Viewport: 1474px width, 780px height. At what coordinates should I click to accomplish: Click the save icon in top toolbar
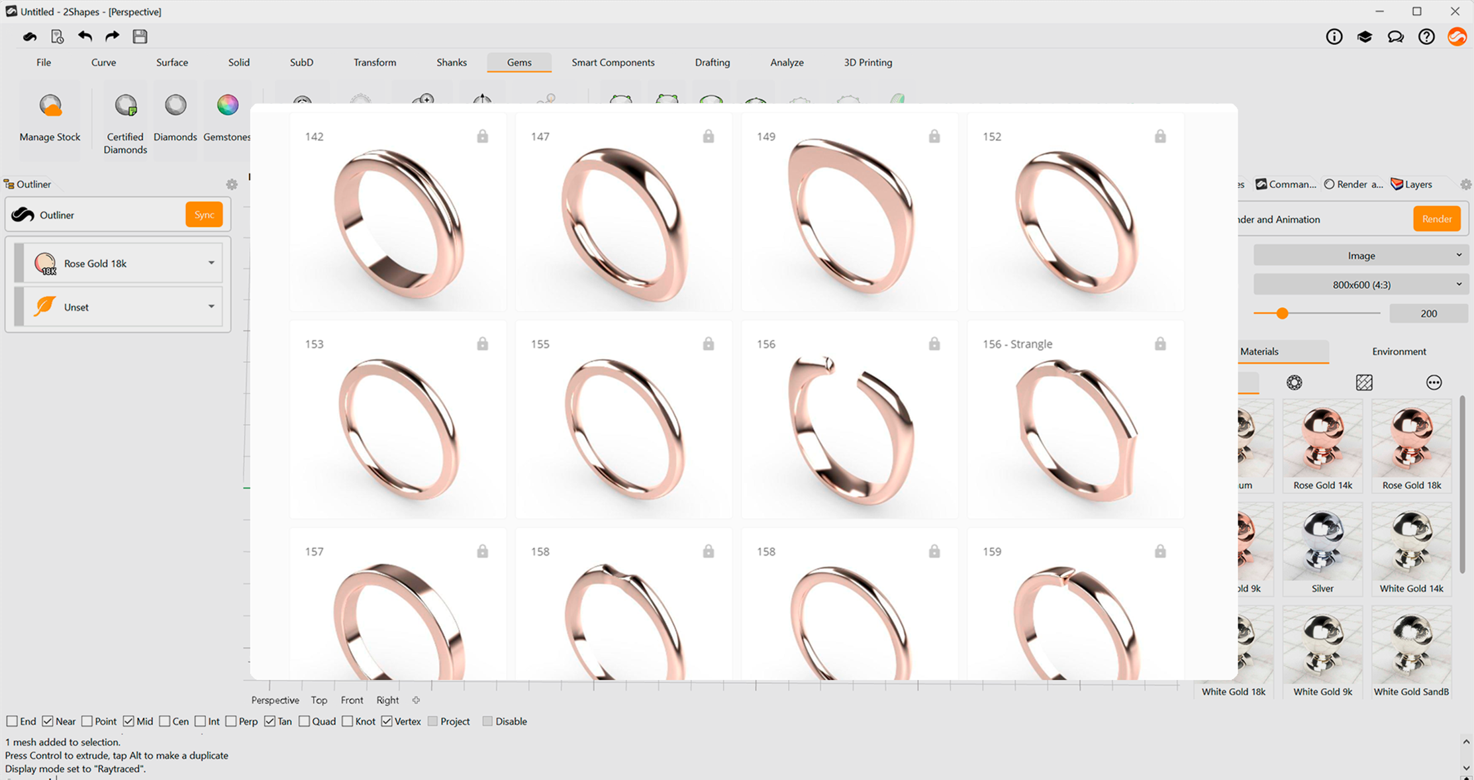(x=140, y=36)
